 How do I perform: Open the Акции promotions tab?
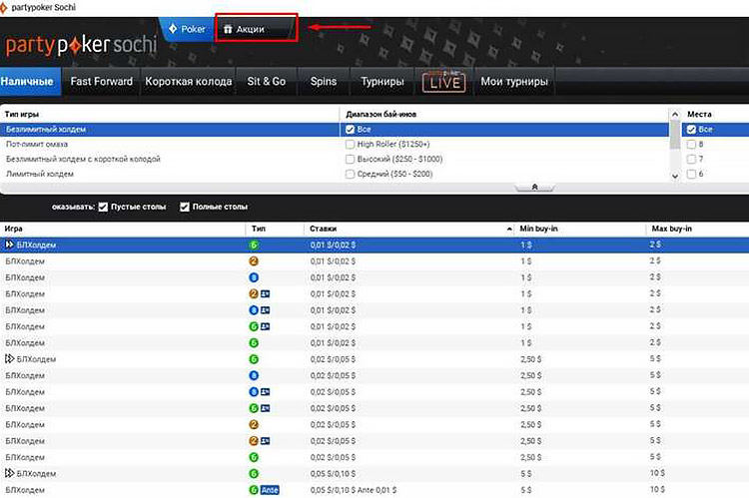pyautogui.click(x=250, y=29)
